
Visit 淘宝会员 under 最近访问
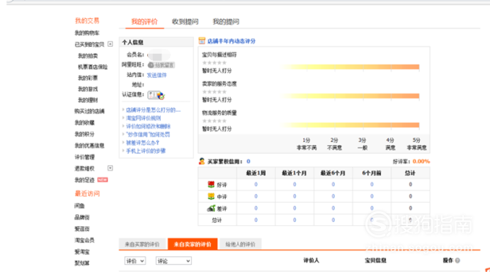tap(84, 240)
